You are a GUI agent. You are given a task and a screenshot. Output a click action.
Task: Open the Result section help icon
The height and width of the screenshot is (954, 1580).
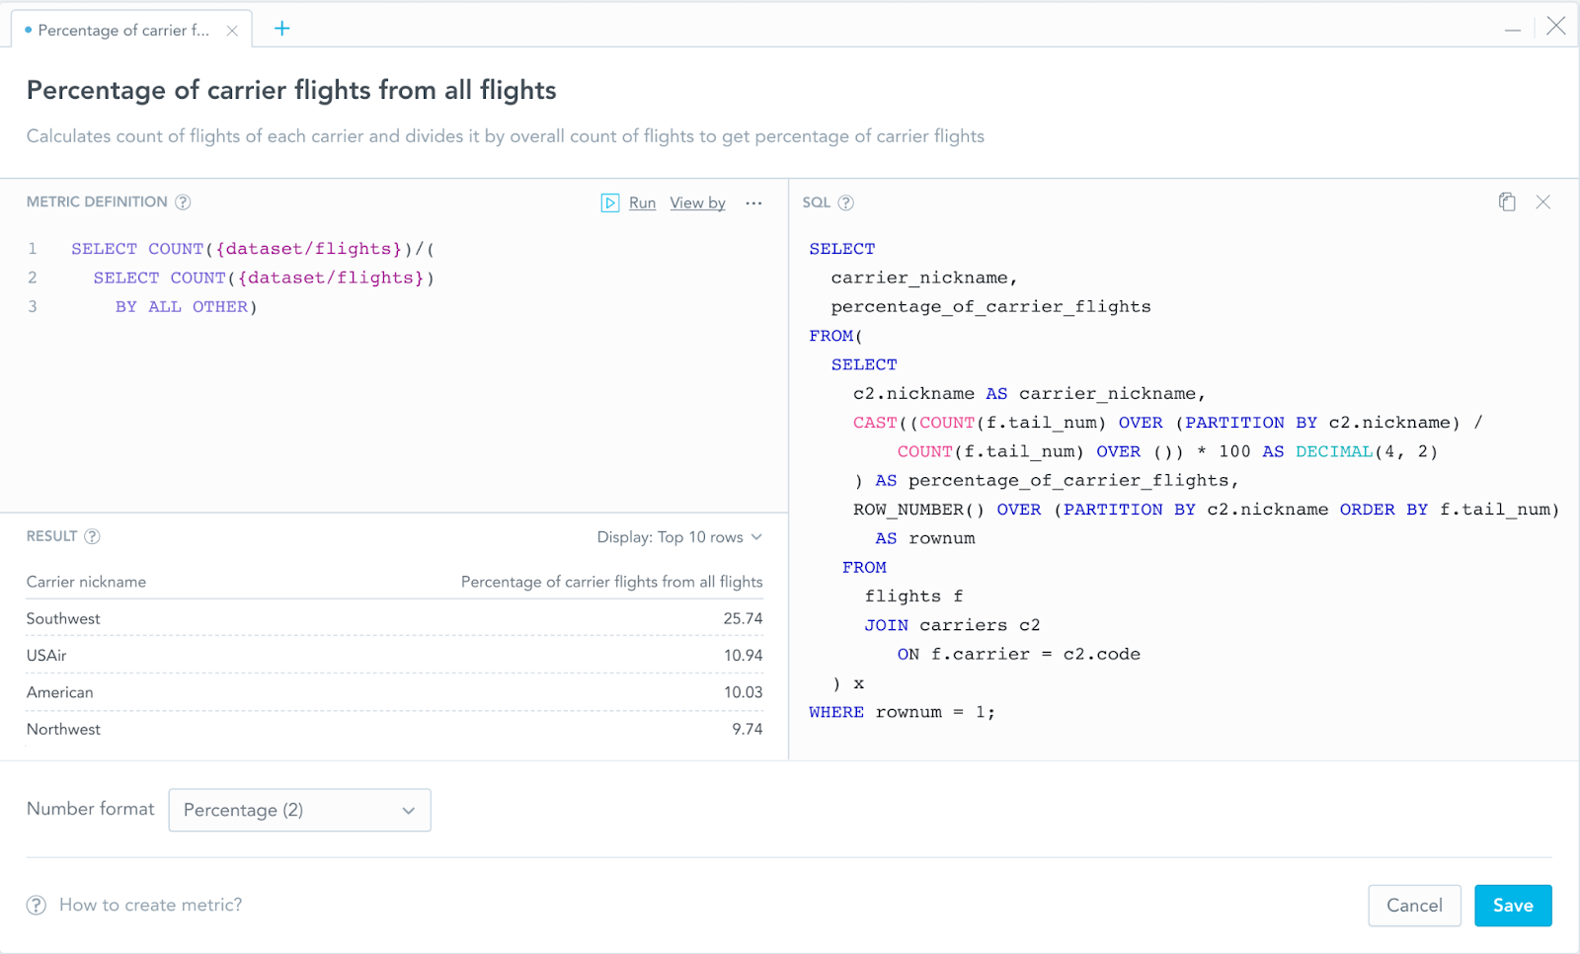[x=93, y=536]
